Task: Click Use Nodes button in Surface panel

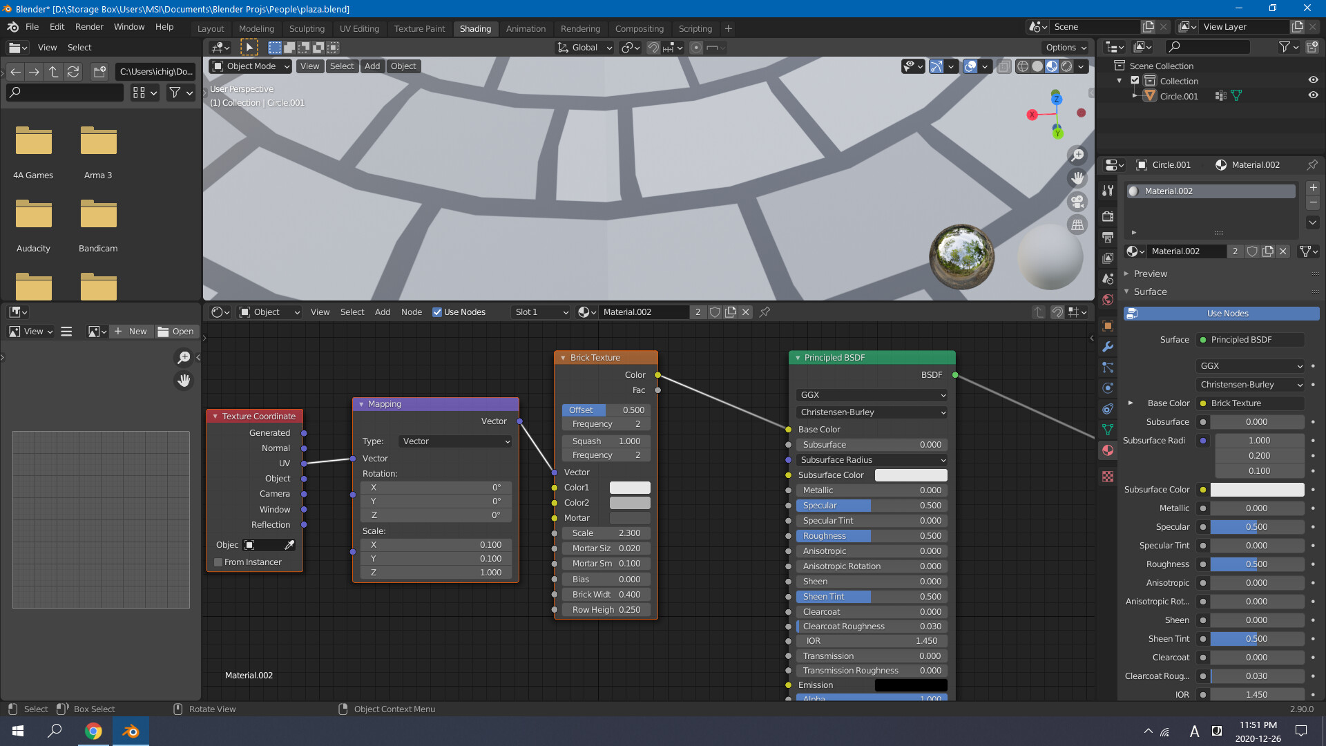Action: (x=1221, y=314)
